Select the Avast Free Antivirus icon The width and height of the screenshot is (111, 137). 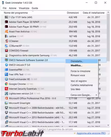pos(6,31)
